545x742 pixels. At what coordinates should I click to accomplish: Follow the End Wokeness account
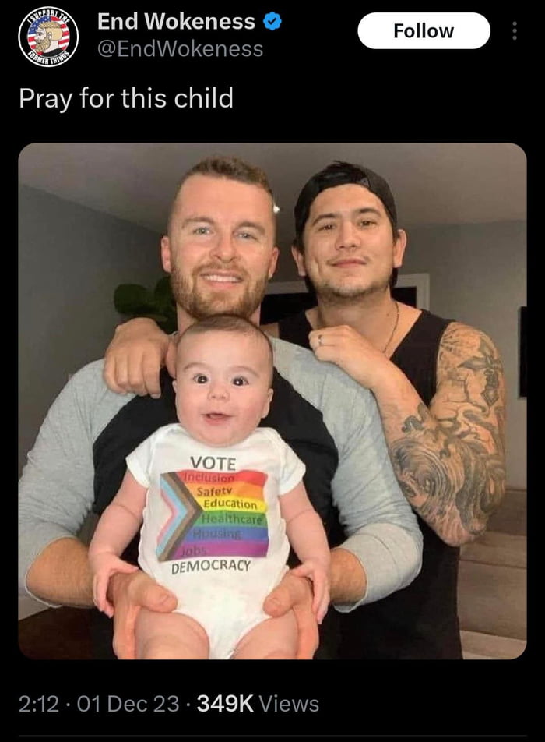424,30
